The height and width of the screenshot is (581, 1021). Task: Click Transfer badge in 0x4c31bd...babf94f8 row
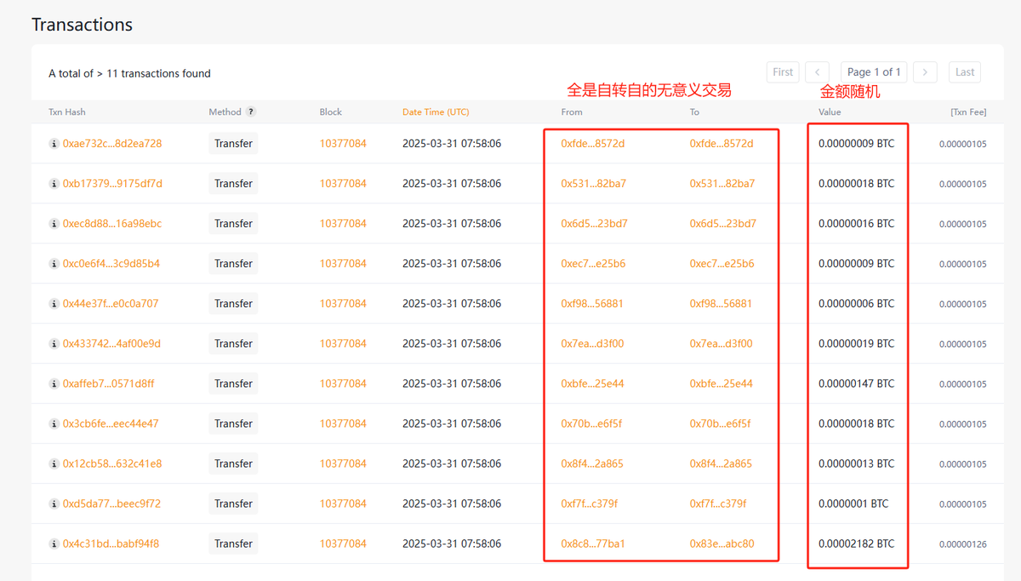click(233, 544)
